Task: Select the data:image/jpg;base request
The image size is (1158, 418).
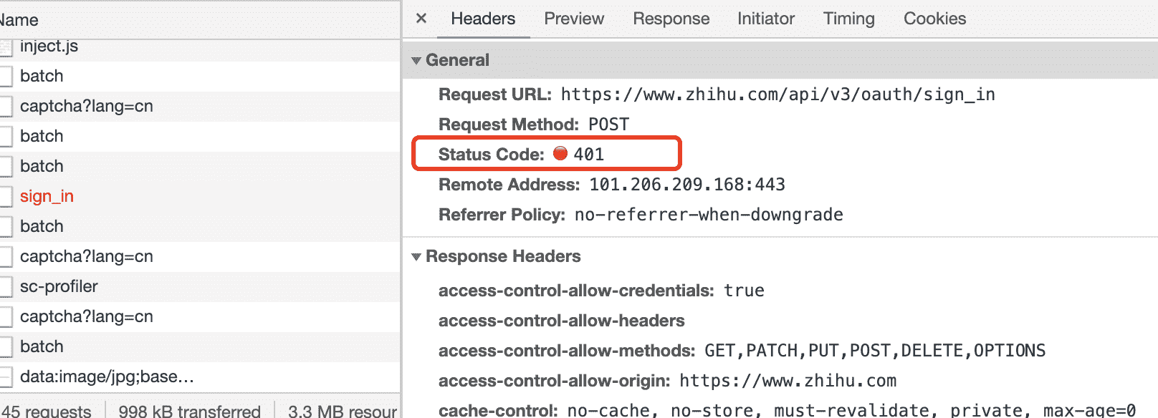Action: pos(107,376)
